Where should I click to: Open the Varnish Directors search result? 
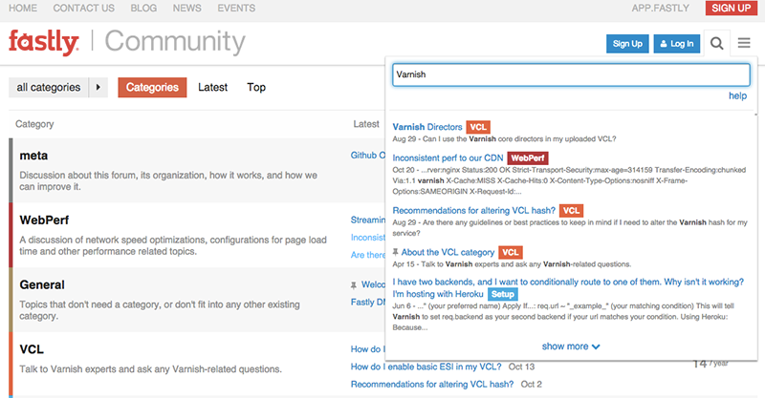click(427, 127)
